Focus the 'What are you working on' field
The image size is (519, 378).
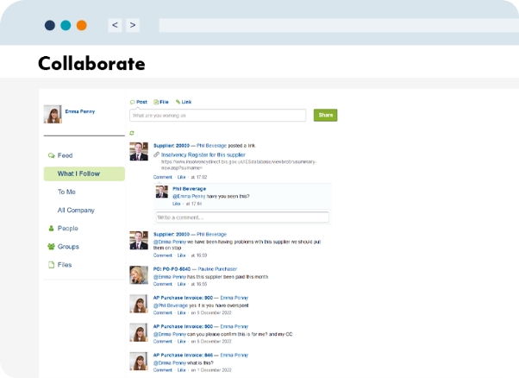pyautogui.click(x=217, y=115)
